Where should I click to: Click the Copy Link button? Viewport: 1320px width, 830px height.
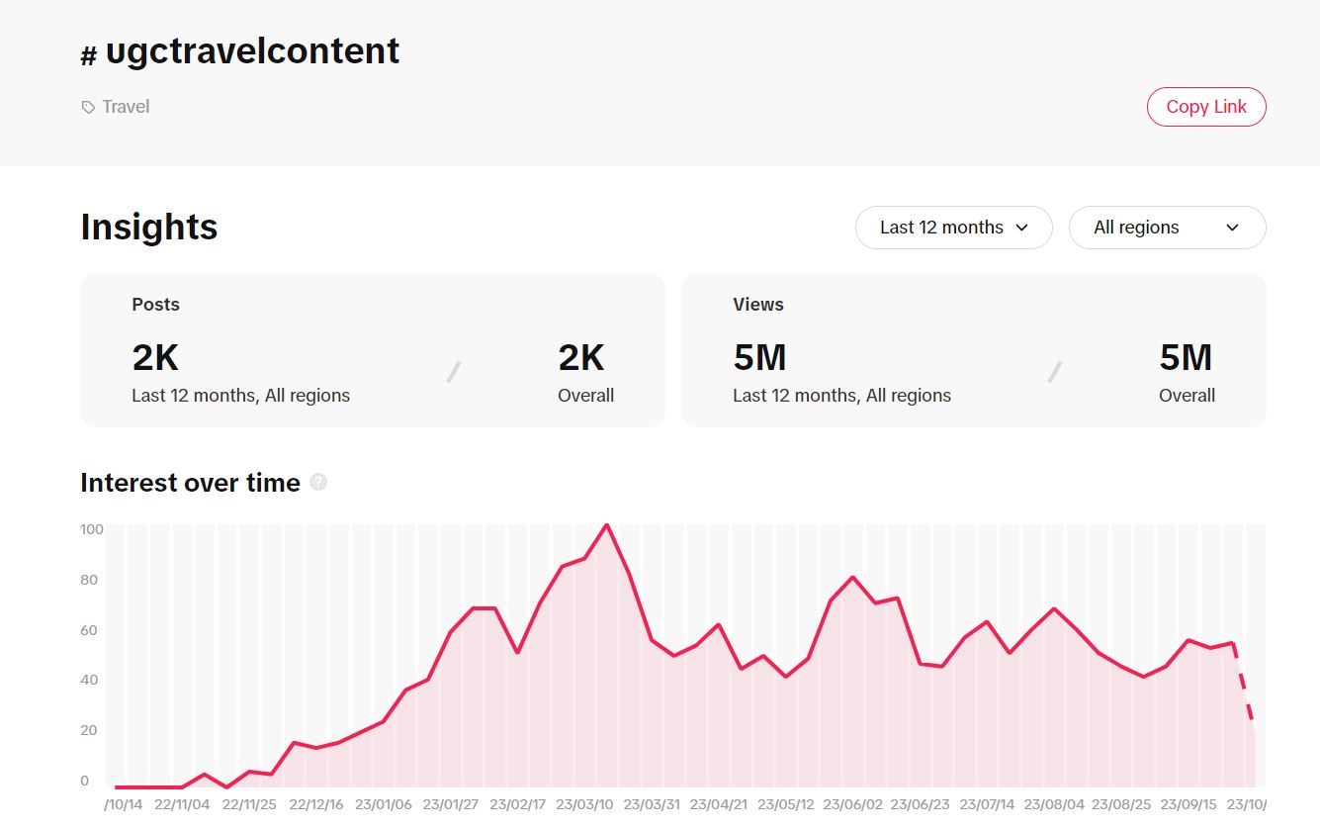point(1205,106)
